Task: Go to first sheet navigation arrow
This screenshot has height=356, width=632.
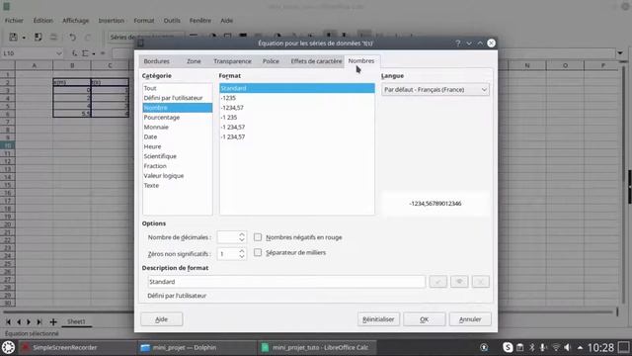Action: click(8, 321)
